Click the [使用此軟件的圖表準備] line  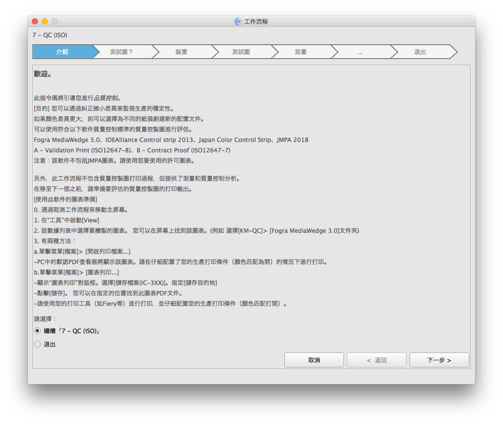pyautogui.click(x=66, y=200)
